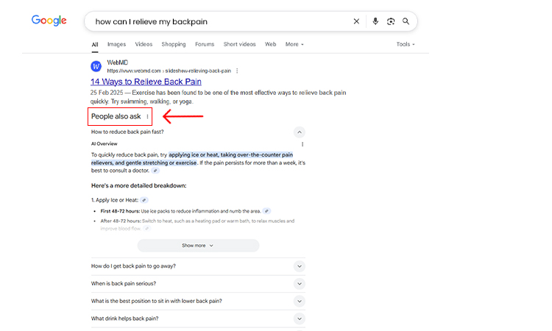Image resolution: width=552 pixels, height=331 pixels.
Task: Open the AI Overview options dots
Action: pos(302,144)
